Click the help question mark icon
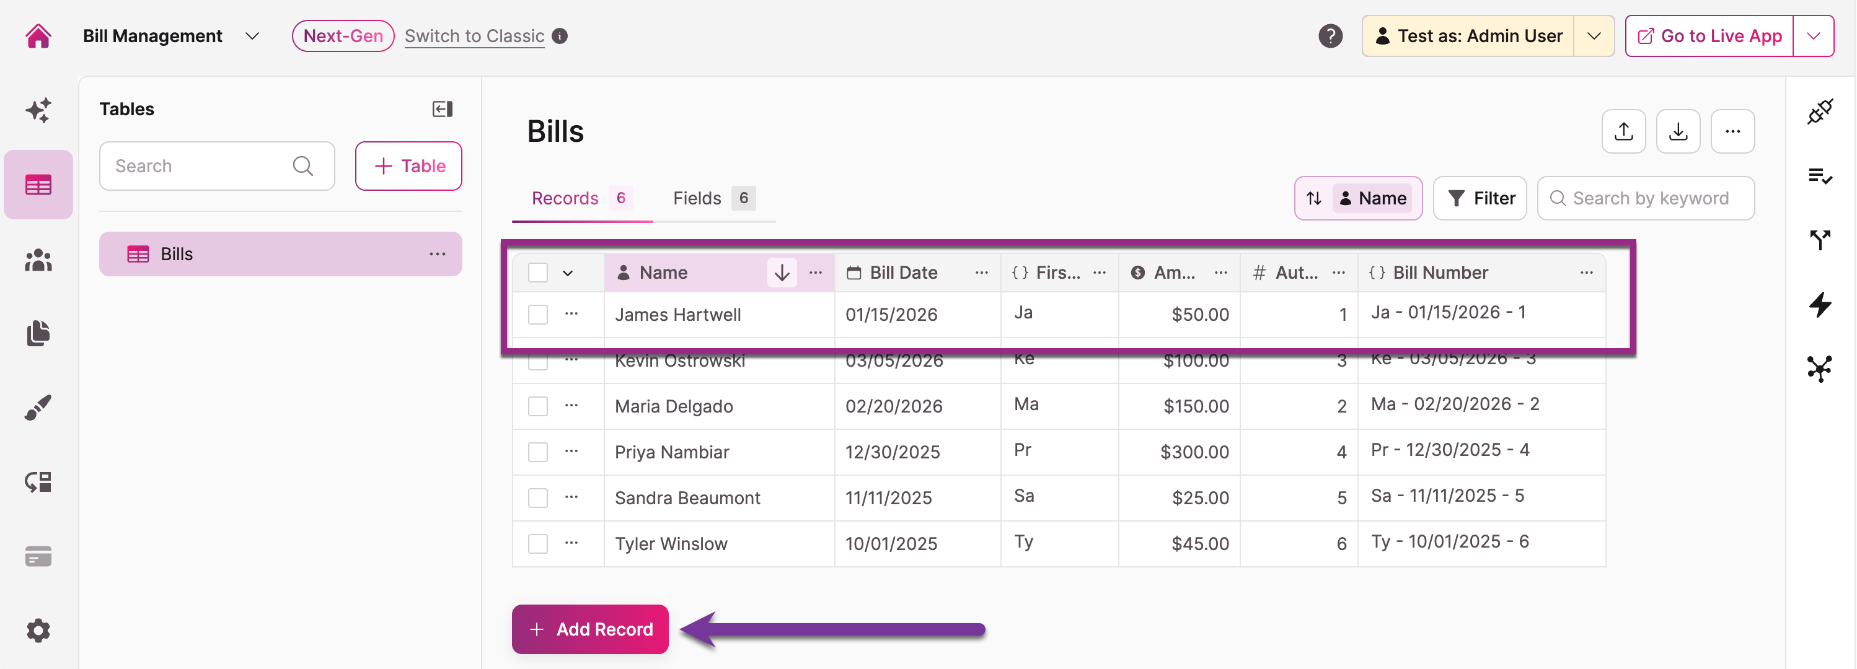 (1330, 35)
